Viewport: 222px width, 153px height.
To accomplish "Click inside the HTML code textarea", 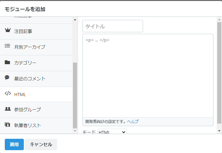I will coord(148,76).
